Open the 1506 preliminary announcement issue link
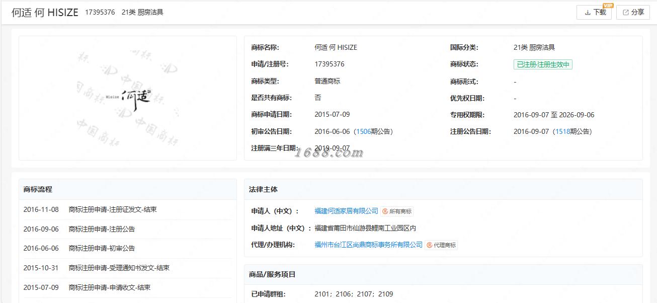This screenshot has height=303, width=657. 363,131
